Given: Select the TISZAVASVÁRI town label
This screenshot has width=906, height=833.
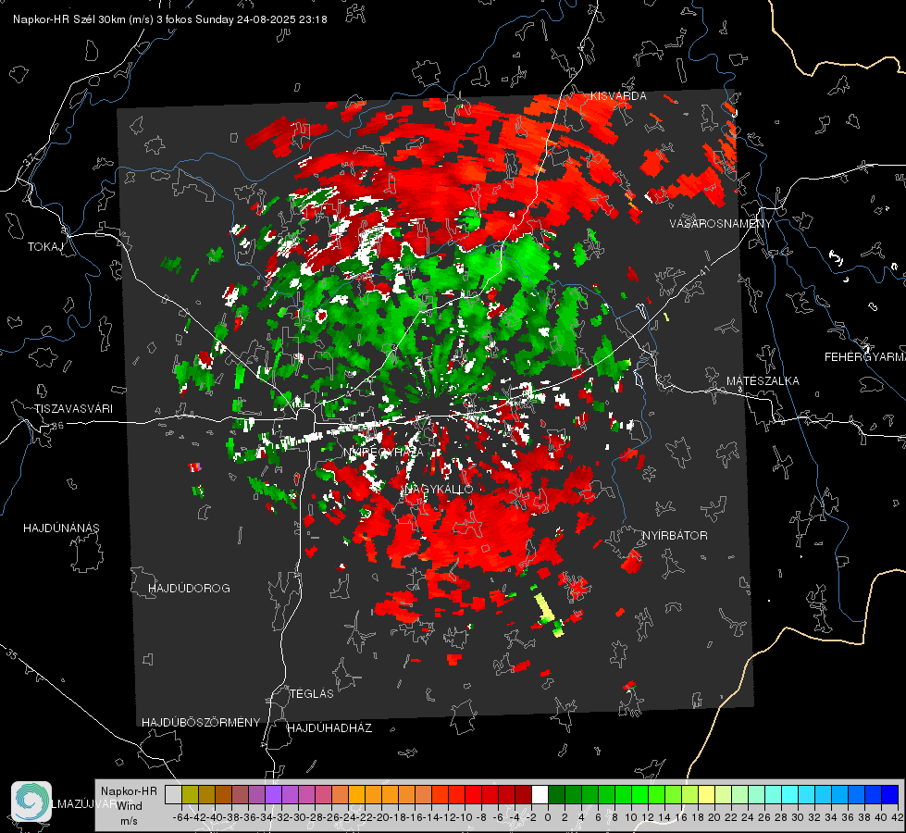Looking at the screenshot, I should point(73,409).
